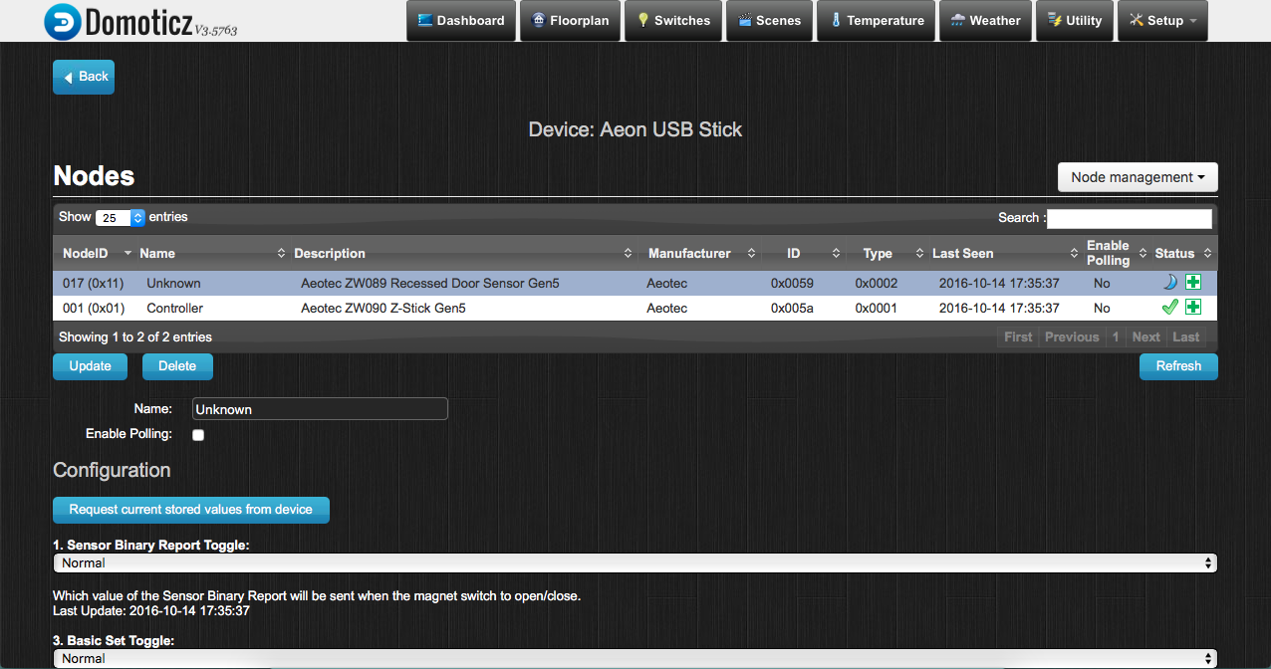Screen dimensions: 1271x669
Task: Open the Weather tab
Action: [x=986, y=20]
